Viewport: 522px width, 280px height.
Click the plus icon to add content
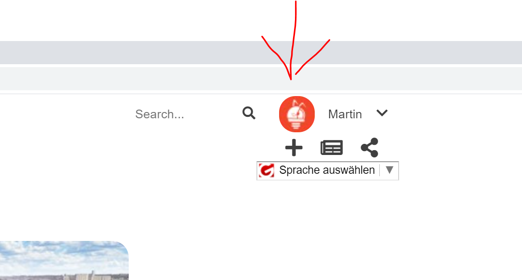[x=294, y=148]
